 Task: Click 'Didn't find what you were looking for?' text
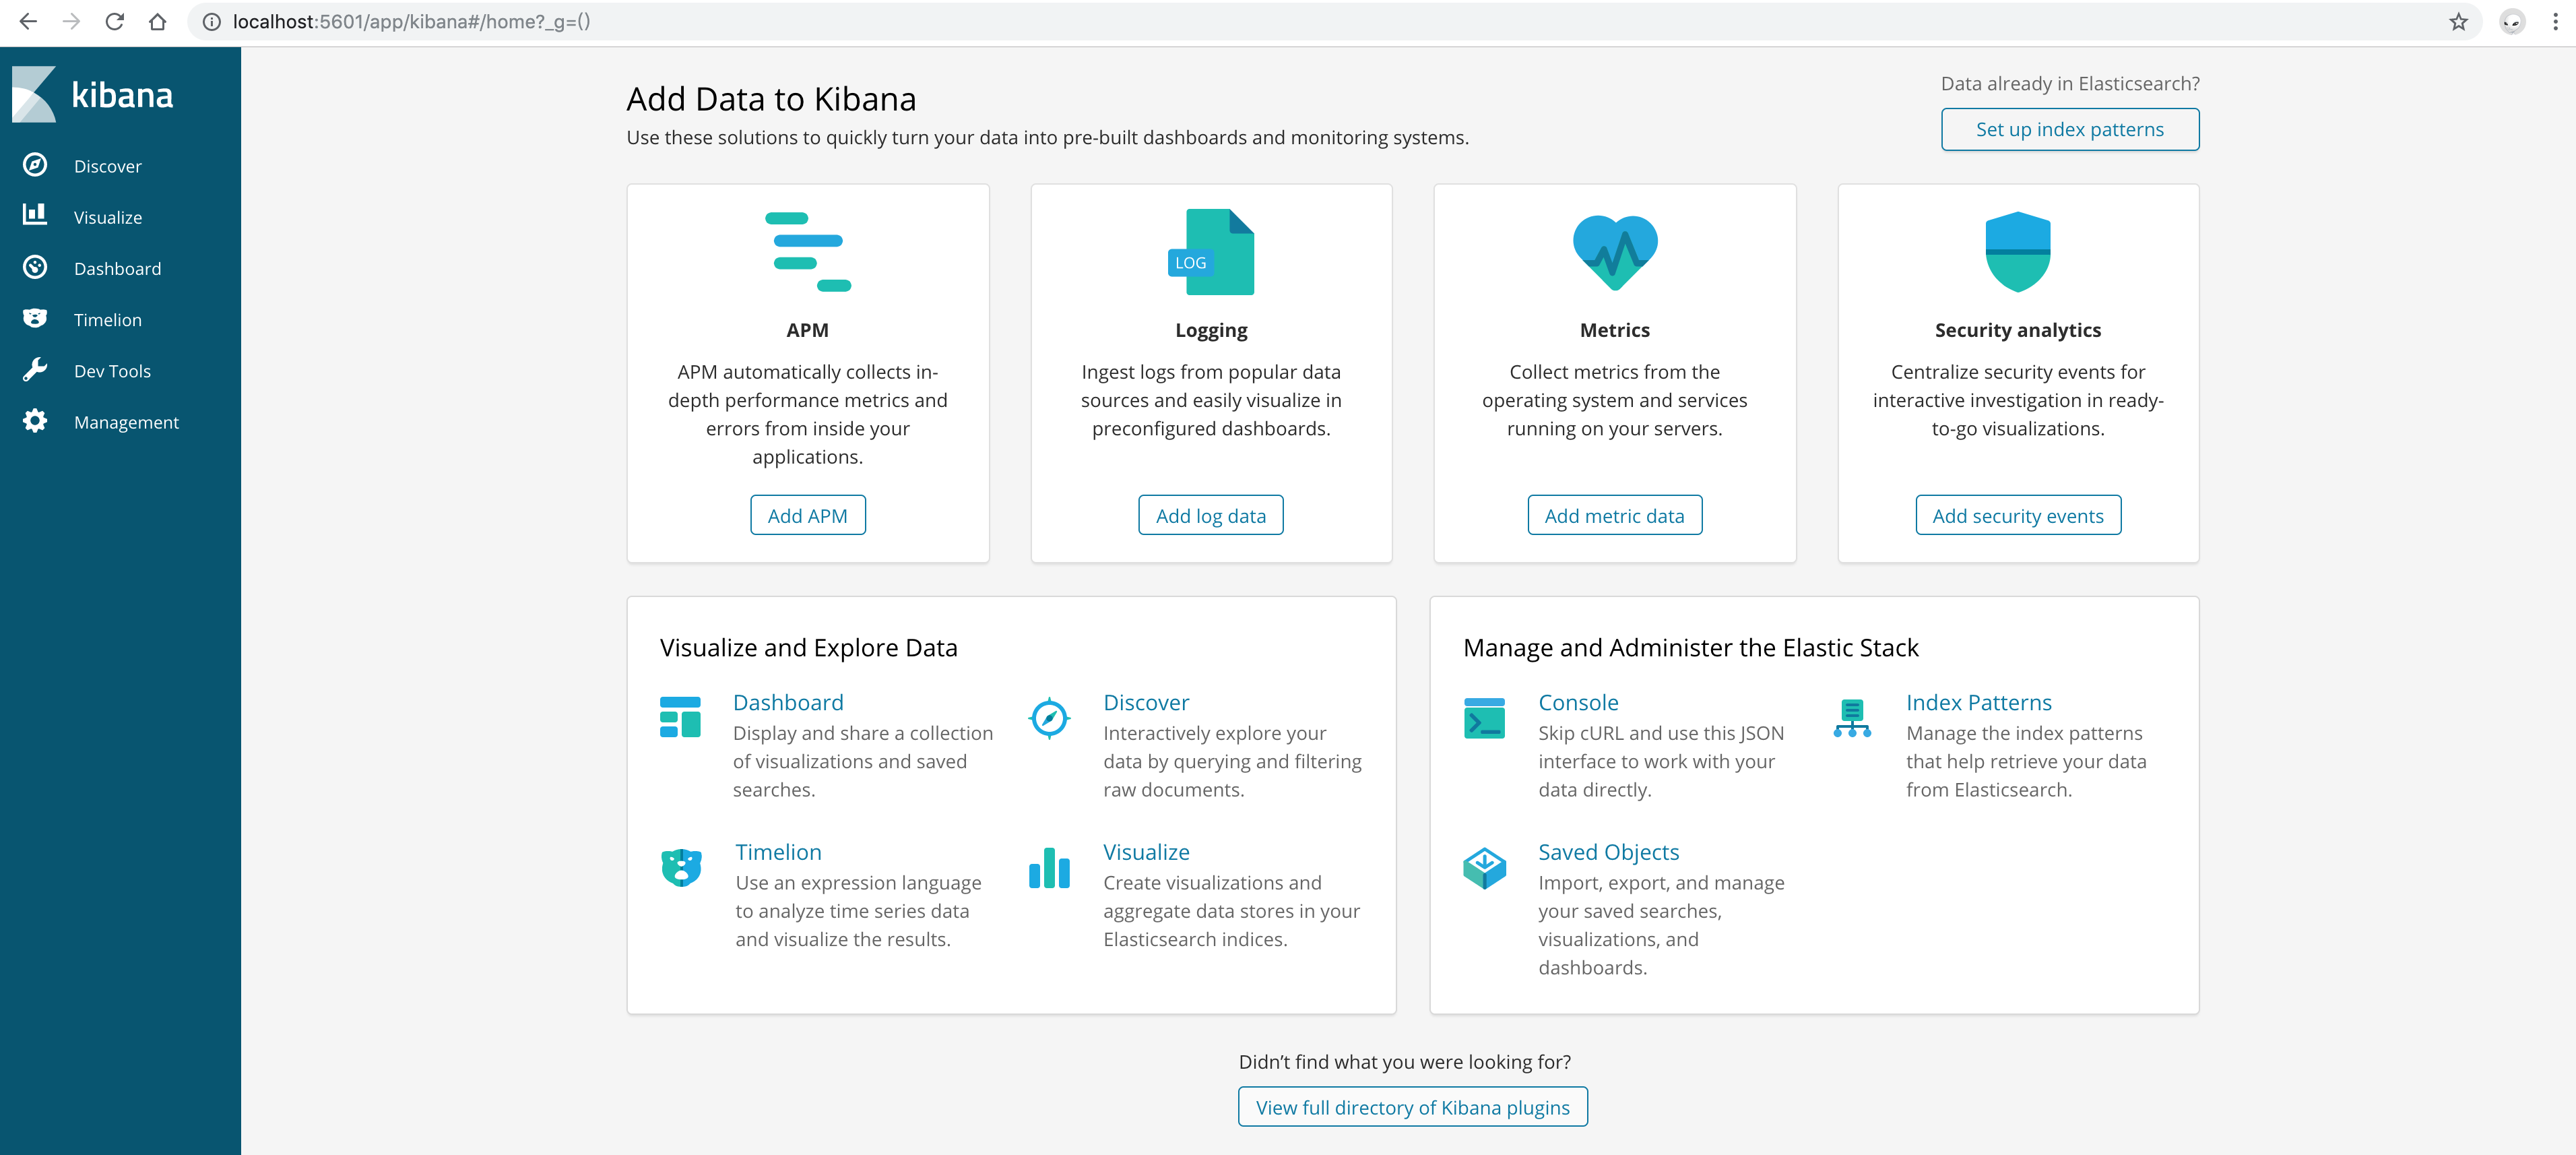1404,1061
